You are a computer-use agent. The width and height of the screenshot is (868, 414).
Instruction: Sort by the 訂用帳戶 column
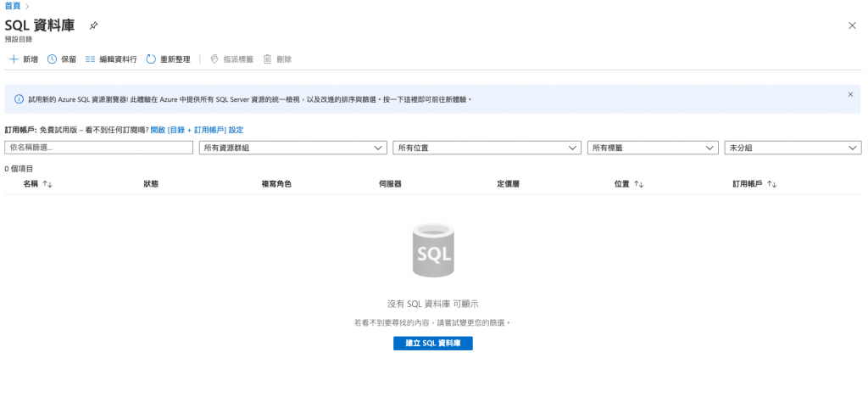755,184
